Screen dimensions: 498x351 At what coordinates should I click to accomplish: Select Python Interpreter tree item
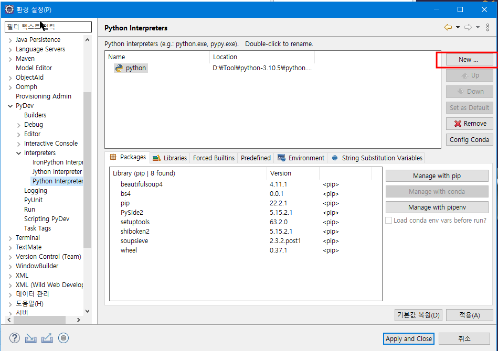(x=58, y=181)
